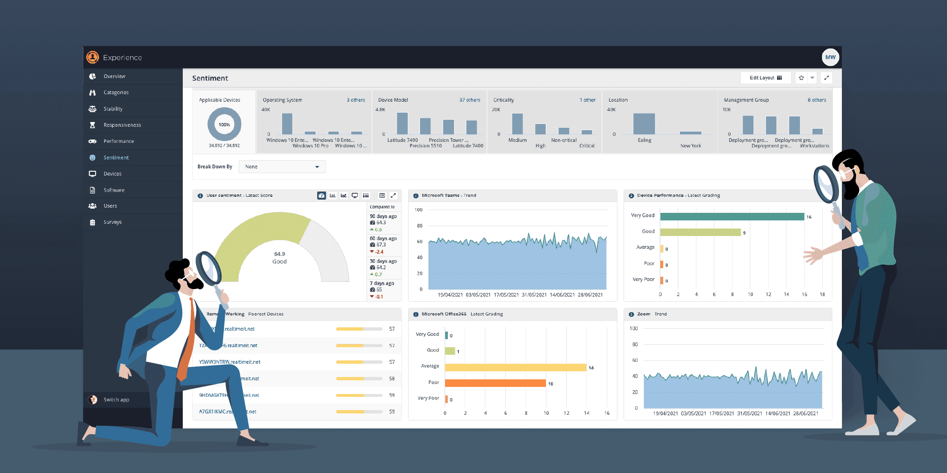Select the Poor bar in Microsoft Office365
The image size is (947, 473).
pyautogui.click(x=495, y=383)
